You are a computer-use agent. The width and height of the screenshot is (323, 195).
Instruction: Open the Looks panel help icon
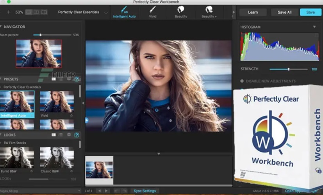77,135
